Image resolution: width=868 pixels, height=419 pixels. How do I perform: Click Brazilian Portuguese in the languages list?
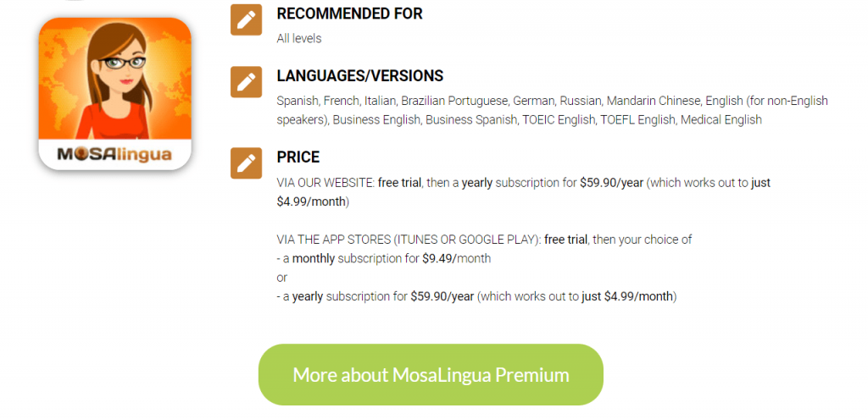[x=454, y=102]
